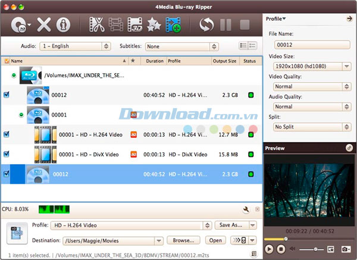The height and width of the screenshot is (260, 357).
Task: Start conversion with the circular arrows icon
Action: pyautogui.click(x=206, y=25)
